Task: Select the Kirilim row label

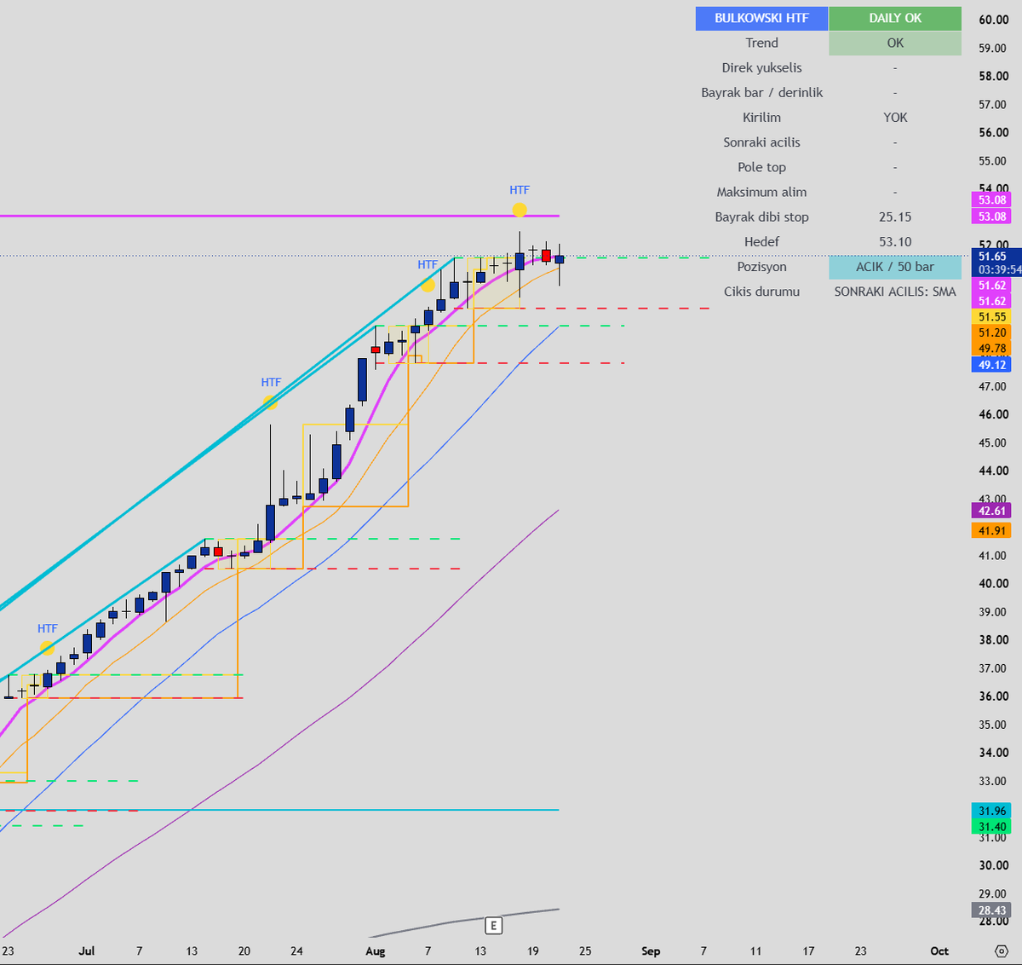Action: point(761,117)
